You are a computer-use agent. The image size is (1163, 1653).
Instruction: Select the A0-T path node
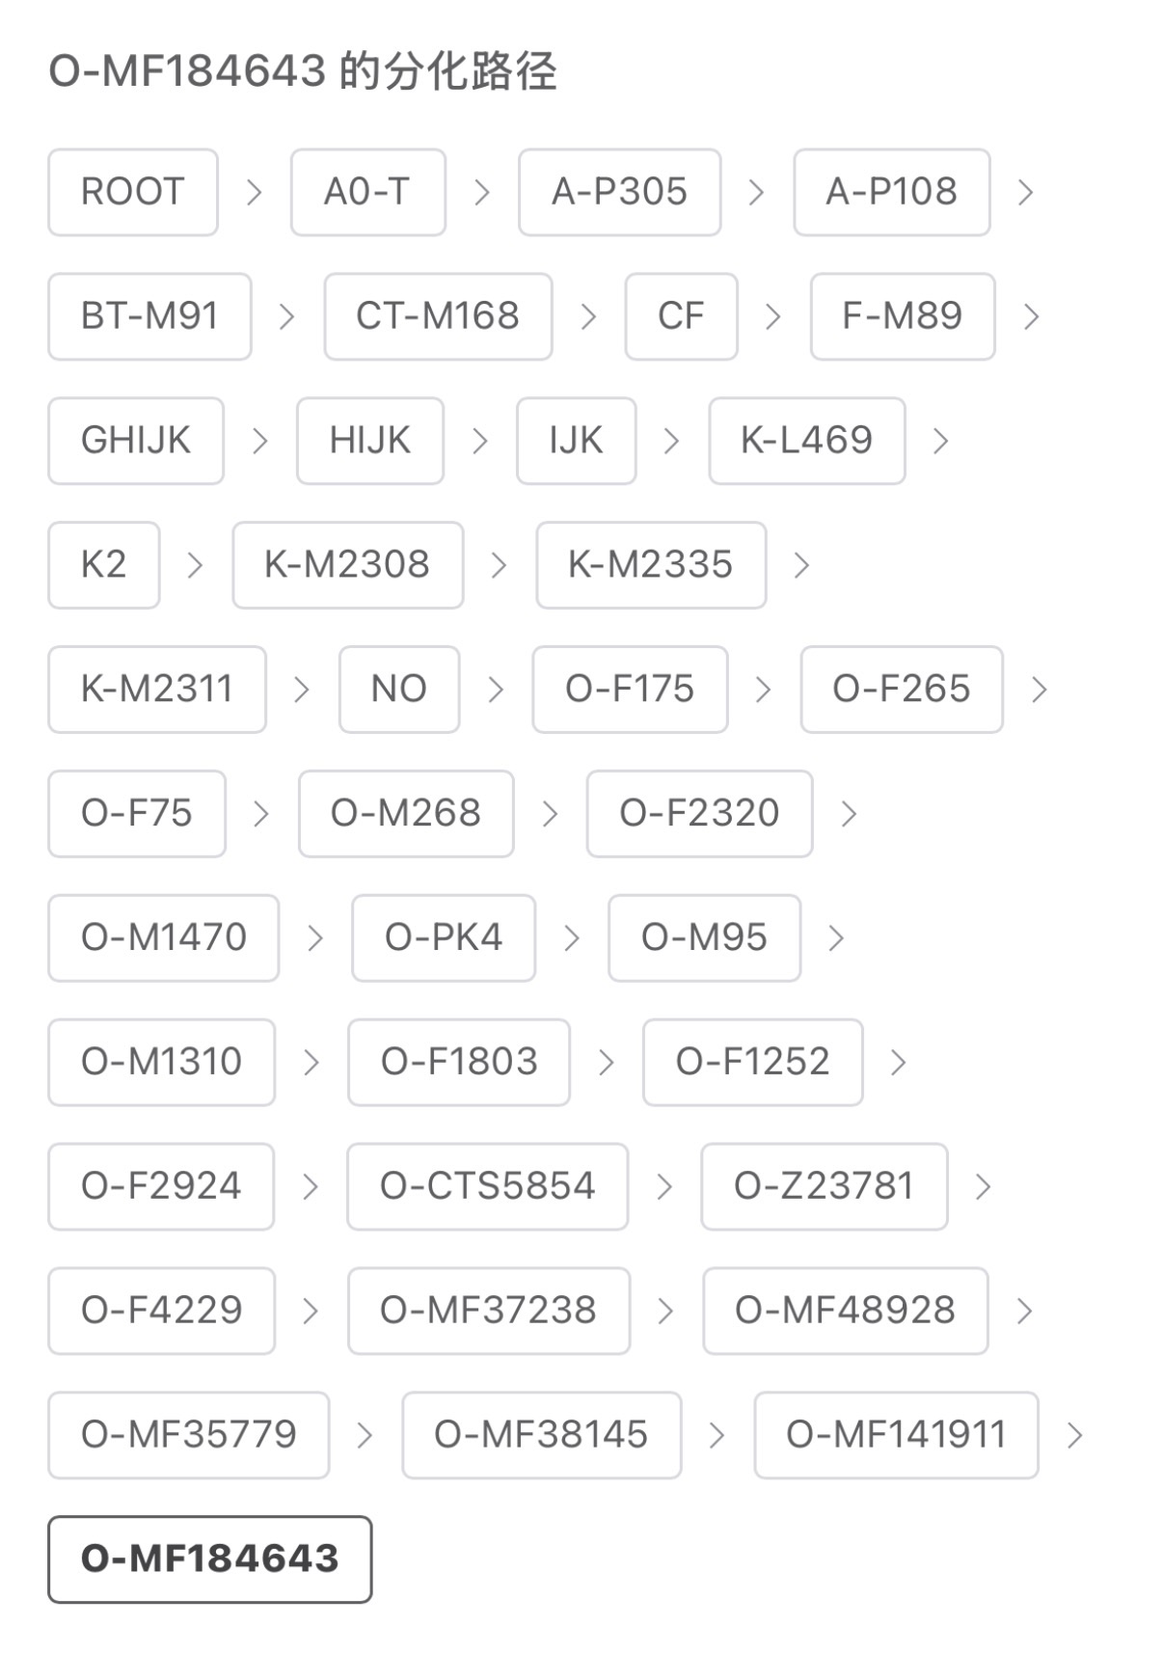click(367, 192)
